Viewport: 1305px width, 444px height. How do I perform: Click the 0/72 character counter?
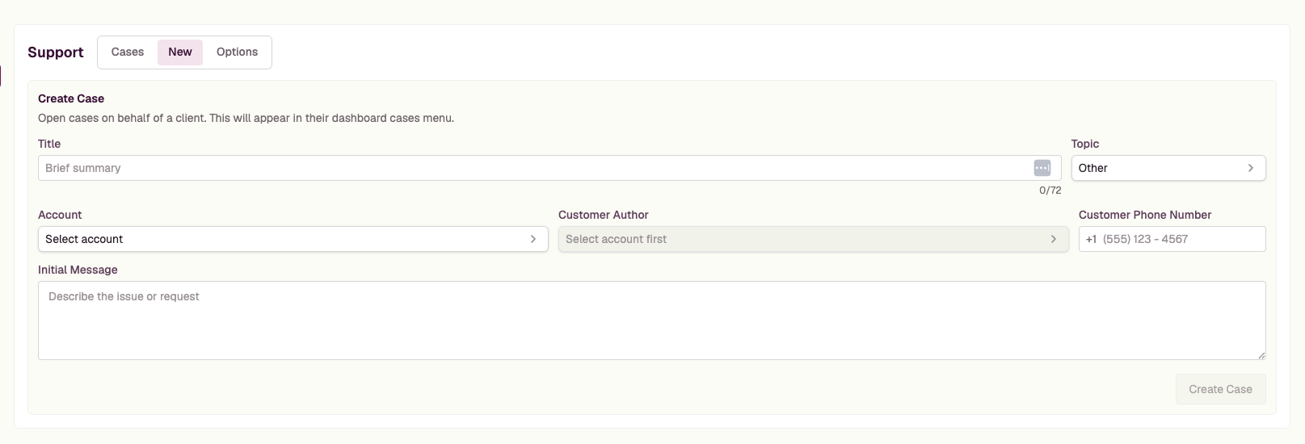click(1050, 191)
